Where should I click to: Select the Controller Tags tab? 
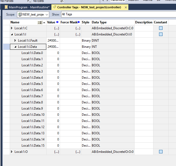(x=89, y=7)
